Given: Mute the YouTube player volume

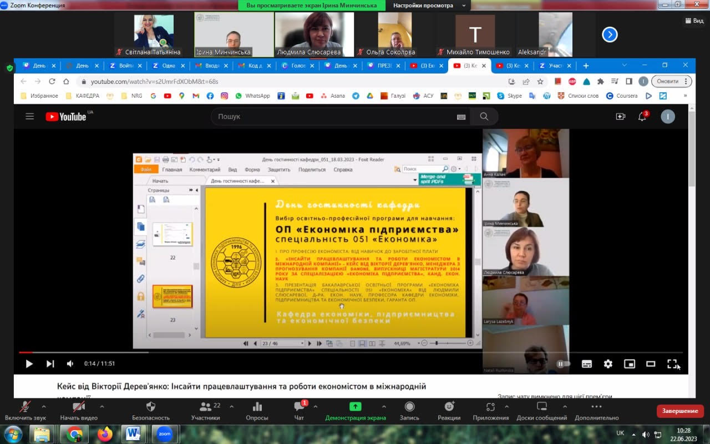Looking at the screenshot, I should (x=70, y=364).
